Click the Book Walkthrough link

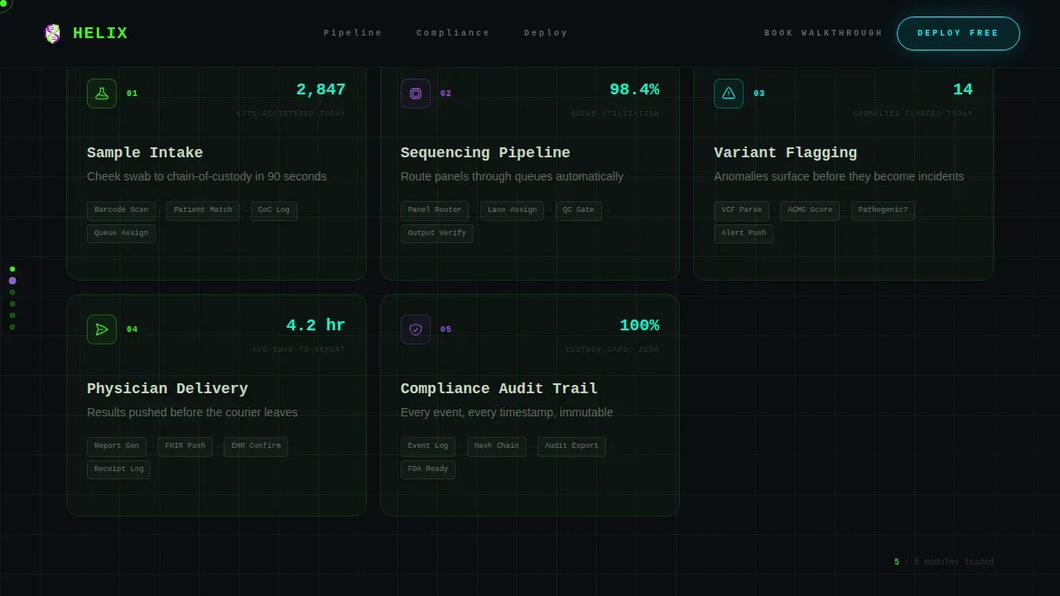tap(823, 33)
